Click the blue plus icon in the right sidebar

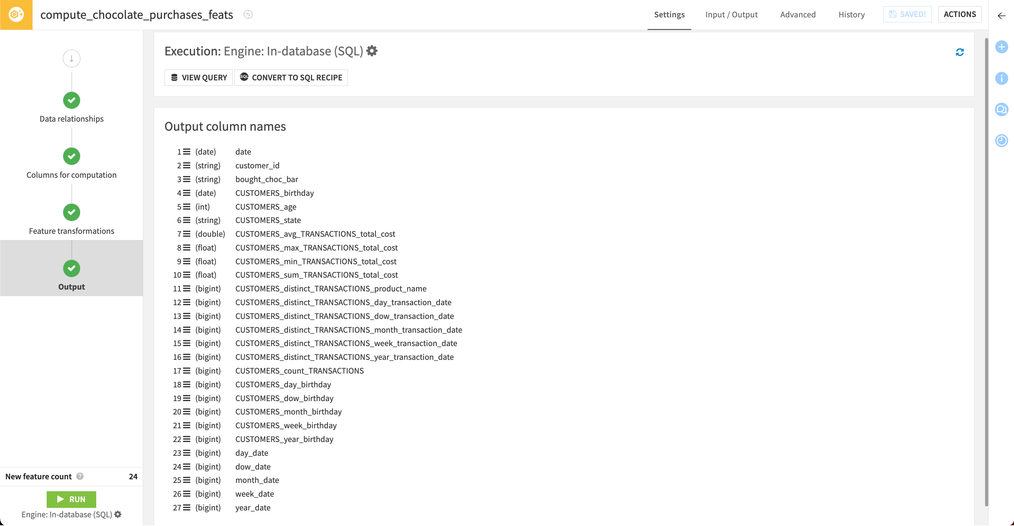1002,47
